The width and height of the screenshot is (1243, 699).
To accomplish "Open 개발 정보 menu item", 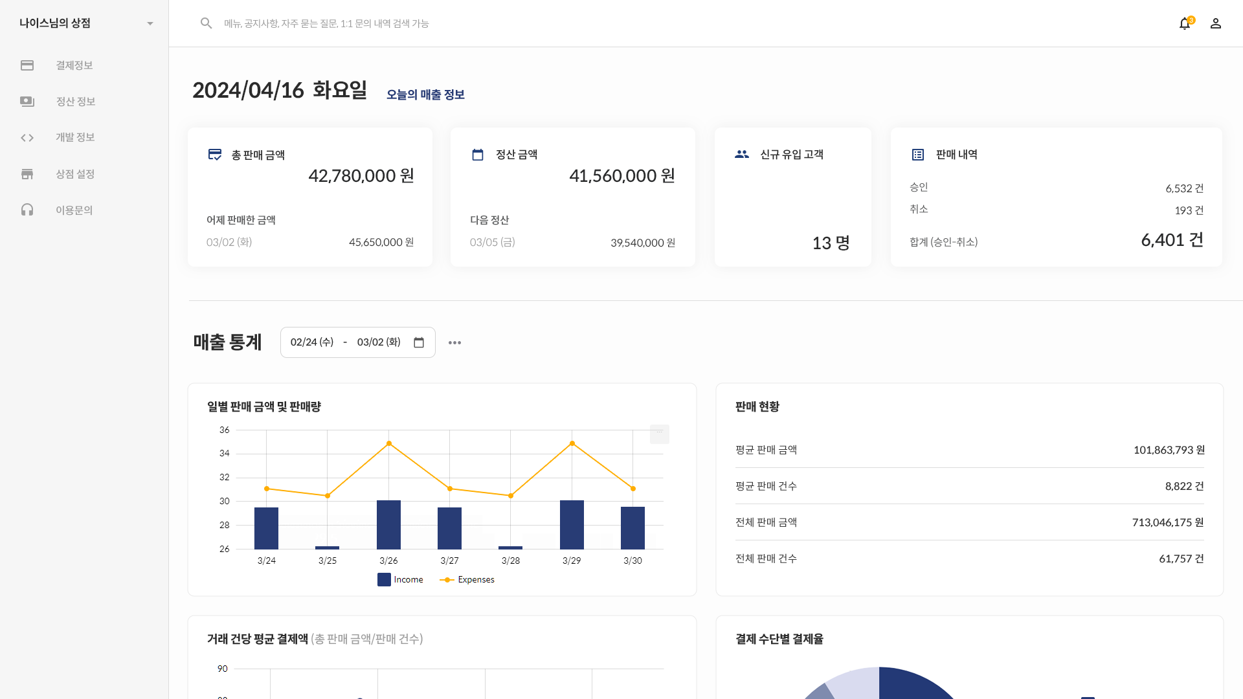I will click(75, 137).
